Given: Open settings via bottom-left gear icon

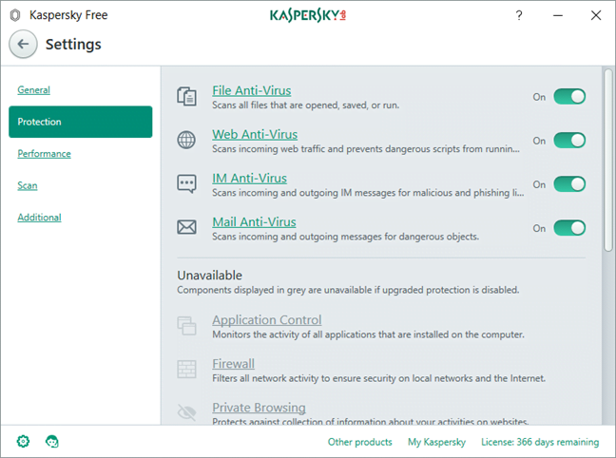Looking at the screenshot, I should coord(24,442).
